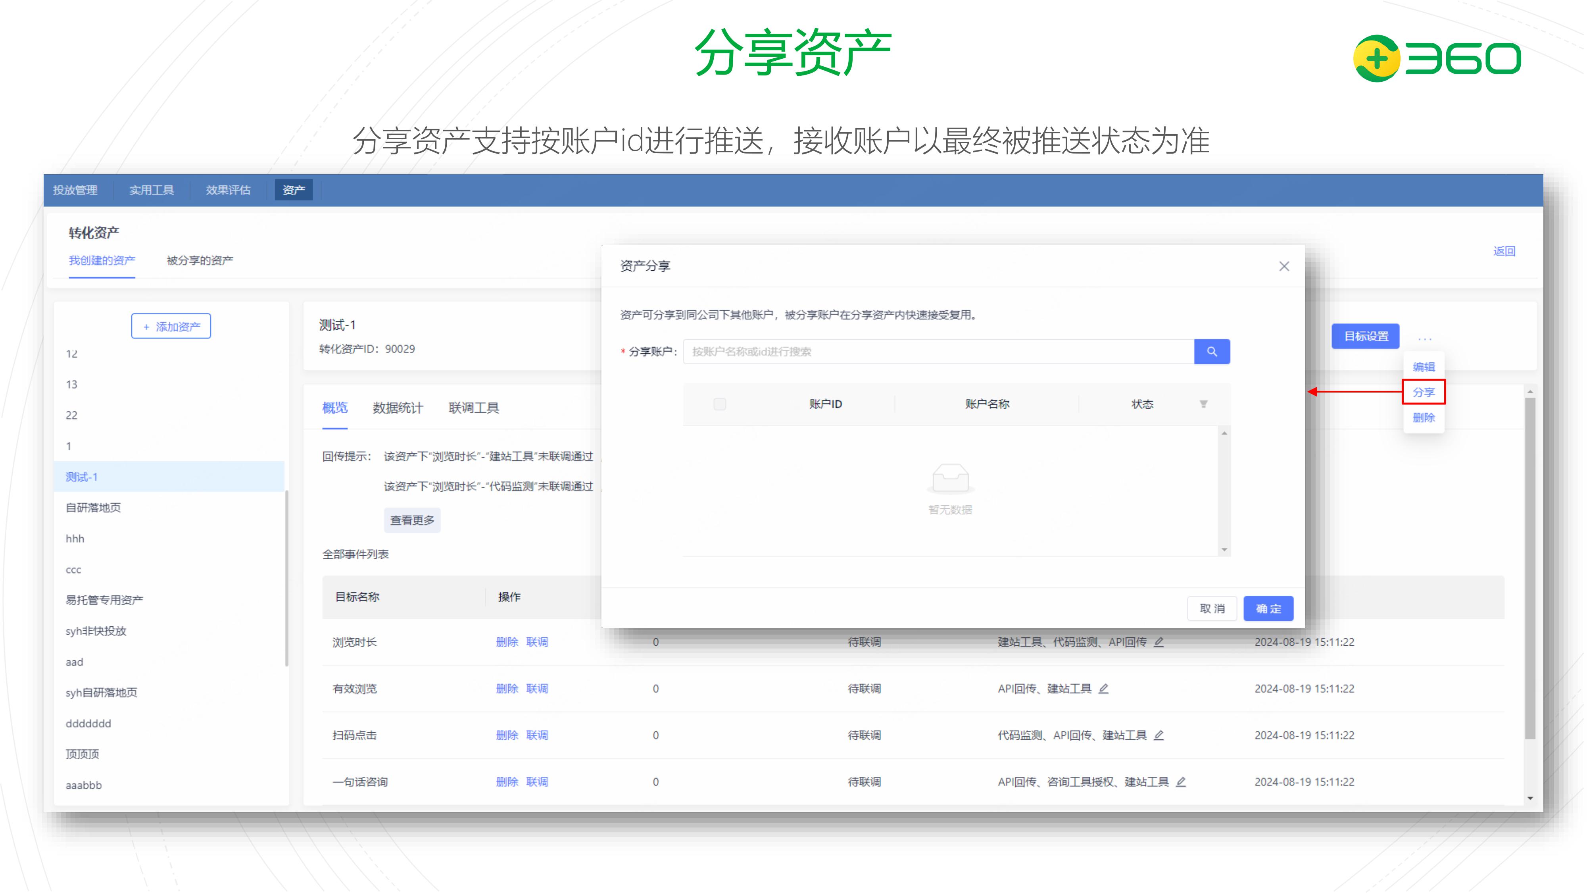Click the 确定 button
1587x893 pixels.
pos(1268,609)
